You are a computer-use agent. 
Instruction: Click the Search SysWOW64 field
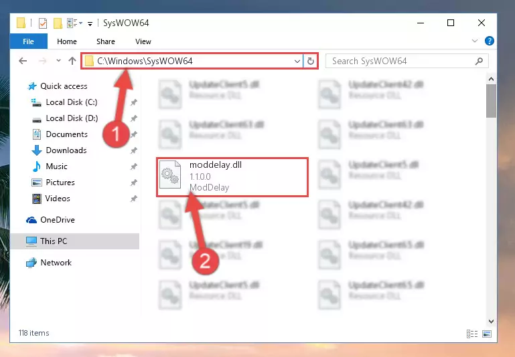coord(407,61)
